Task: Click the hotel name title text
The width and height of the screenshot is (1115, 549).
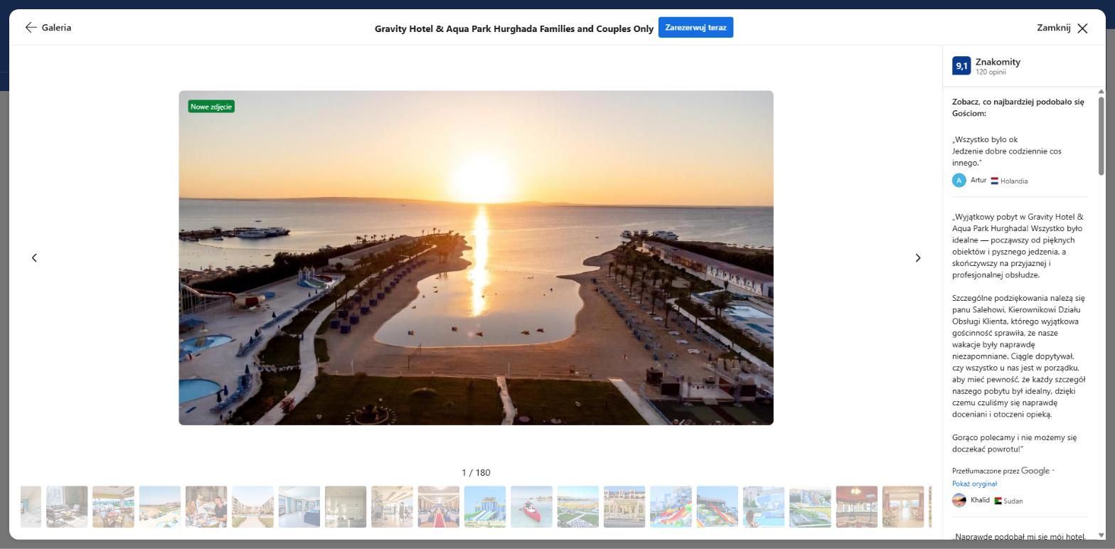Action: point(514,29)
